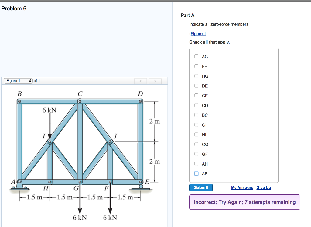Open the Figure 1 selector dropdown
311x227 pixels.
click(x=18, y=81)
